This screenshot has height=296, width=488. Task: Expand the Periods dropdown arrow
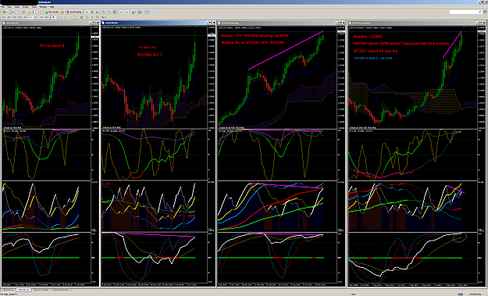click(x=142, y=12)
